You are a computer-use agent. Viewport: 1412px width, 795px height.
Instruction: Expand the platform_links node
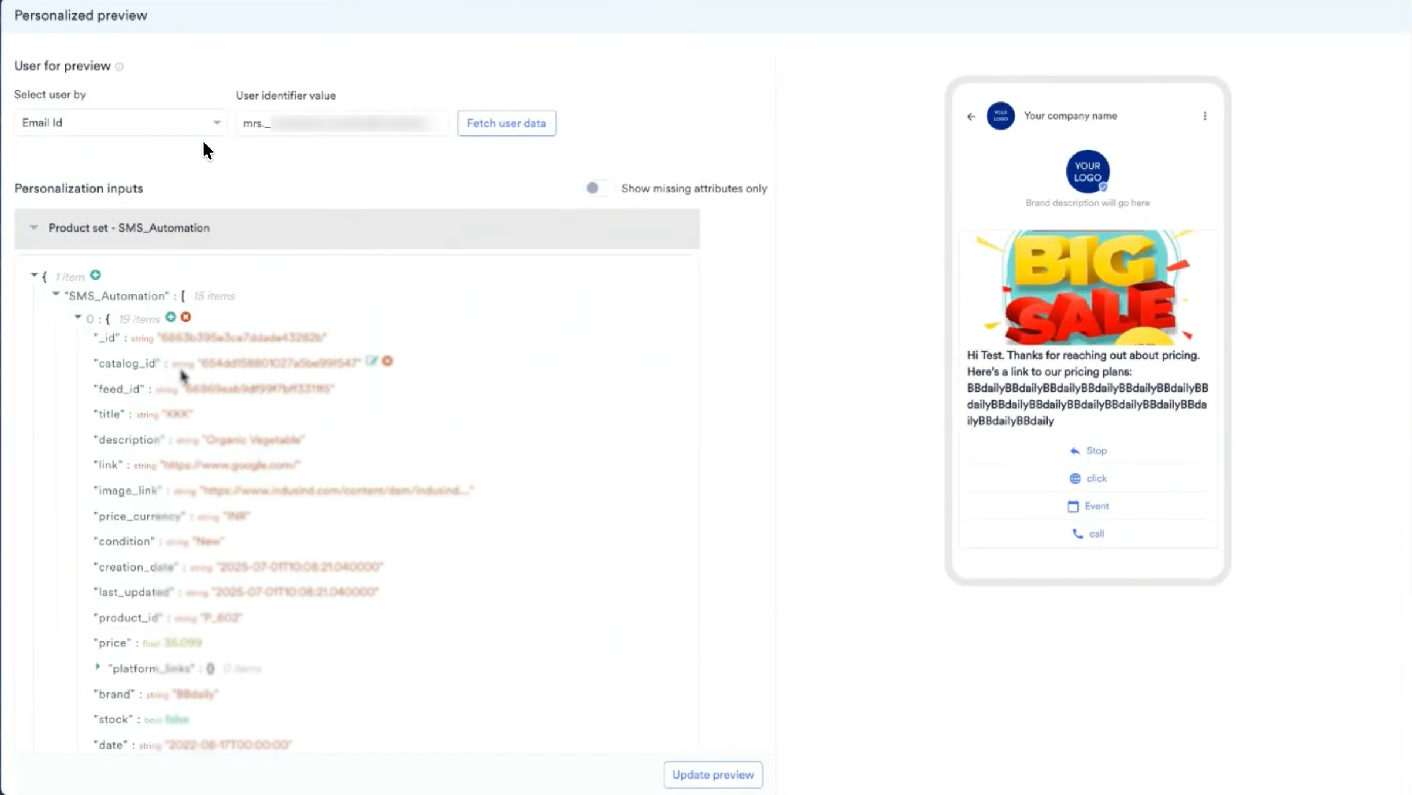[97, 667]
